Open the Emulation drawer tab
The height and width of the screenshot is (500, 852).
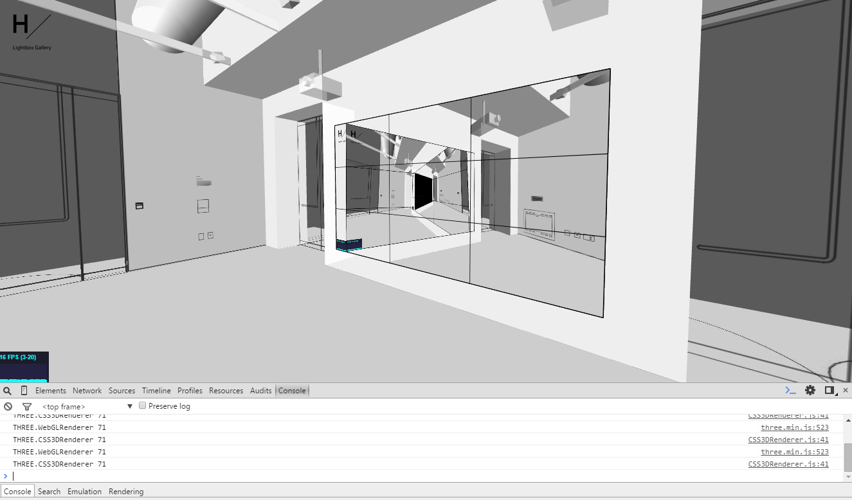tap(84, 491)
